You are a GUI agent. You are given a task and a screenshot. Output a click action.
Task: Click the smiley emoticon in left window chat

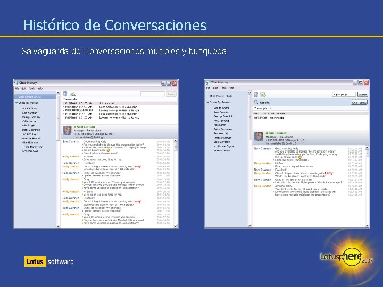(109, 150)
